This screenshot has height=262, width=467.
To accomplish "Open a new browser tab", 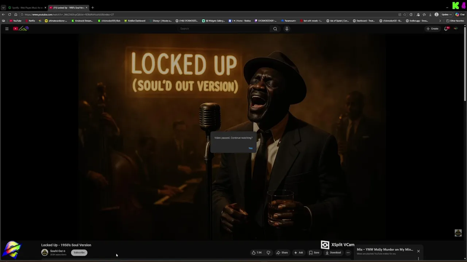I will pos(92,8).
